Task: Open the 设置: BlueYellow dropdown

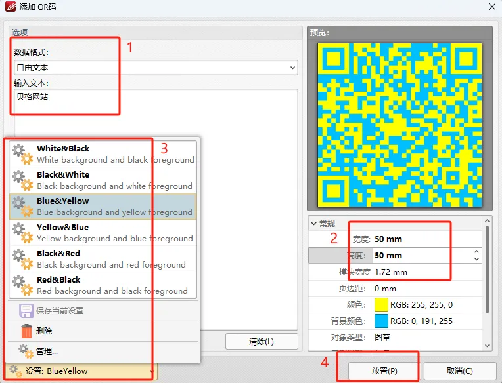Action: coord(81,371)
